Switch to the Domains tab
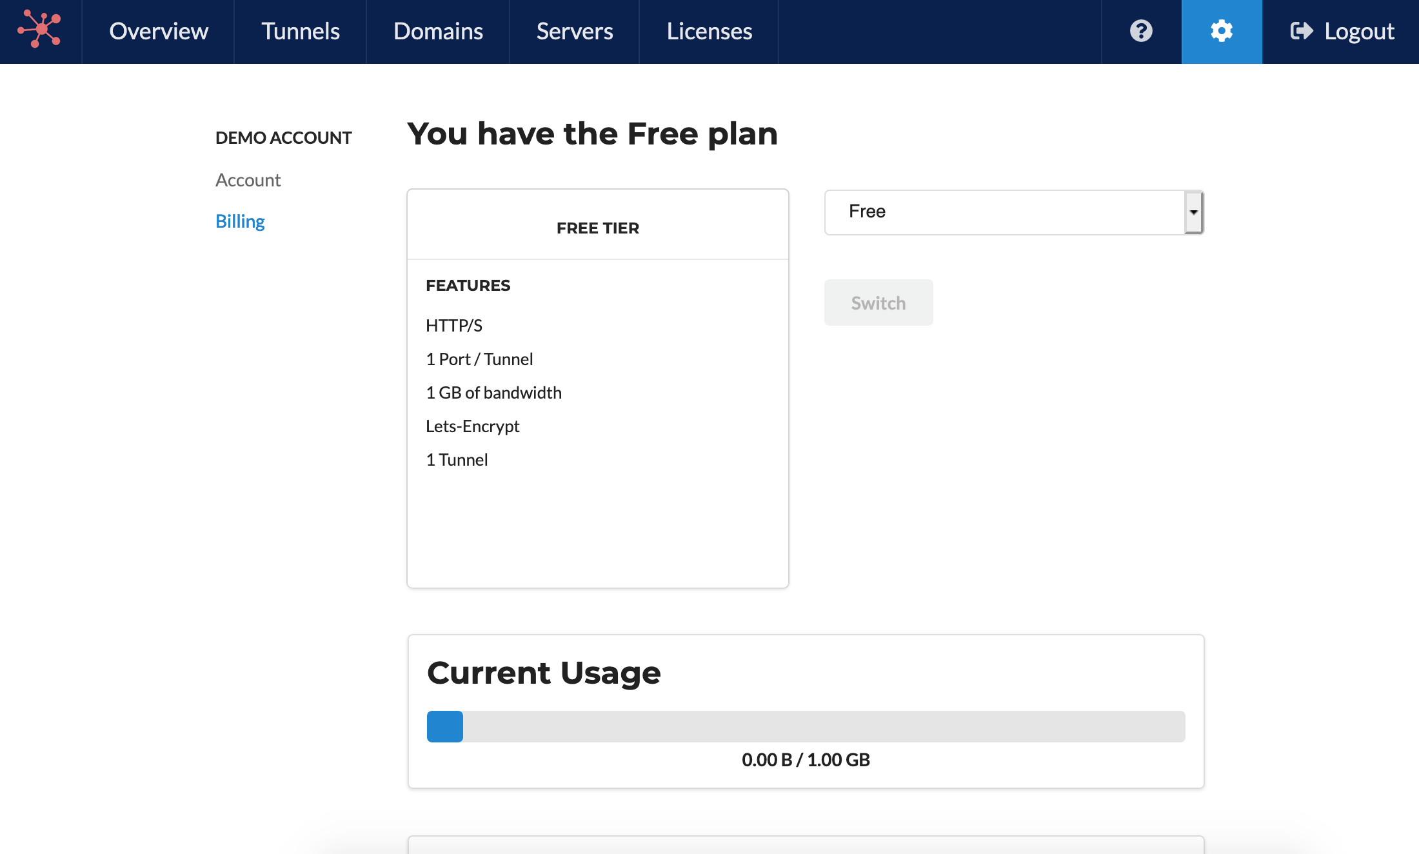 tap(438, 31)
